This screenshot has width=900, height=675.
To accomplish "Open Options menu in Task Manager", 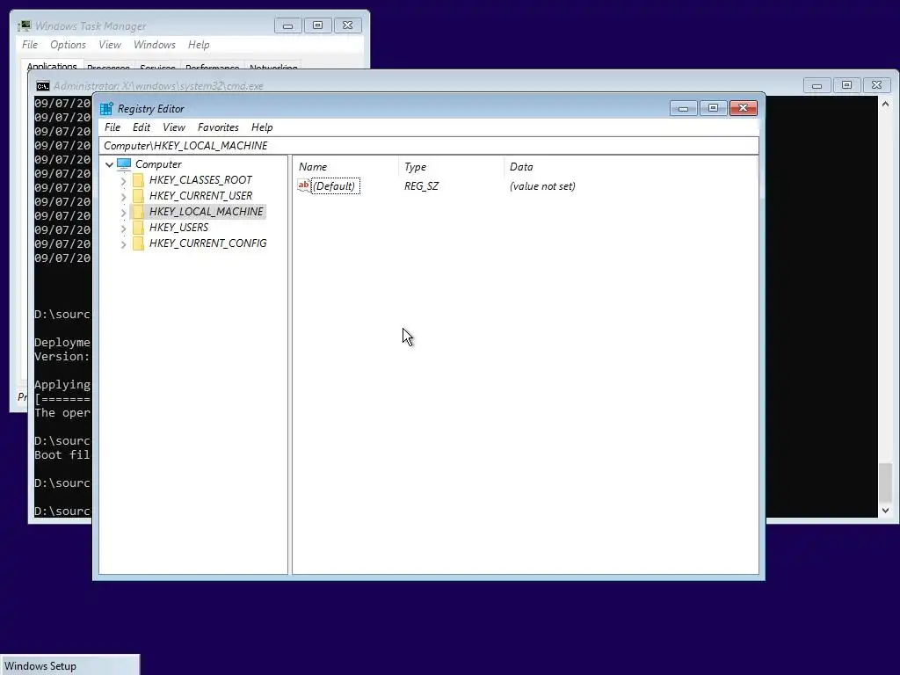I will coord(68,45).
